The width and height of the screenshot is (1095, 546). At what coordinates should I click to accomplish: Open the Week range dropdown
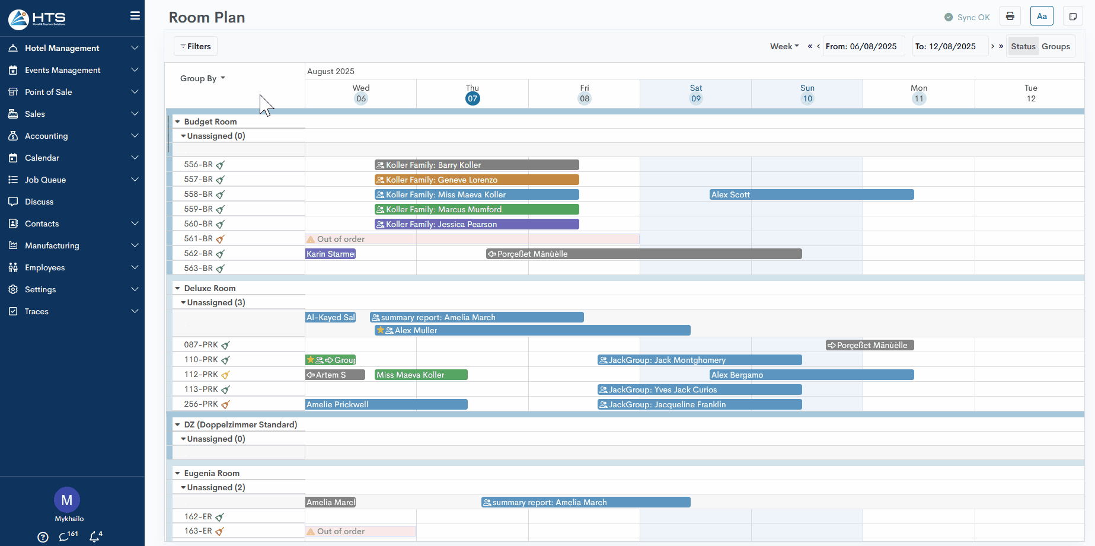784,46
